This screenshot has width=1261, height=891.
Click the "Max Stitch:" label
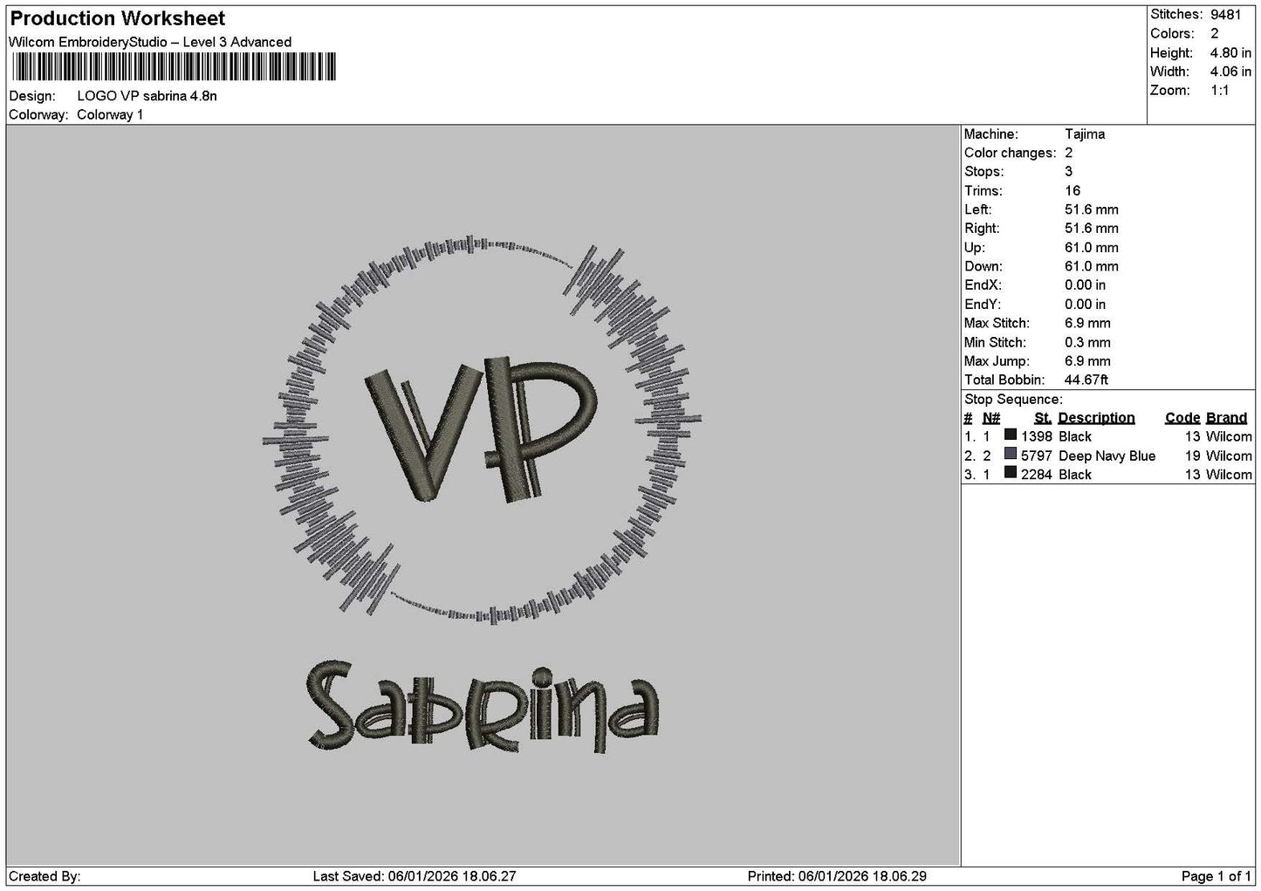pyautogui.click(x=997, y=324)
